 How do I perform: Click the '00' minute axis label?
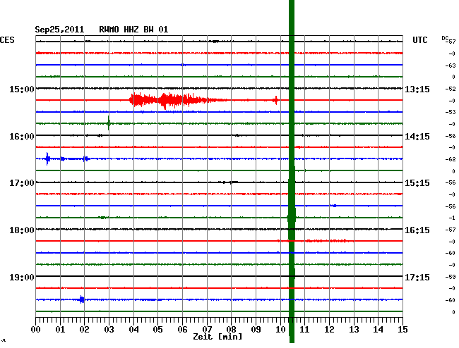coord(36,330)
